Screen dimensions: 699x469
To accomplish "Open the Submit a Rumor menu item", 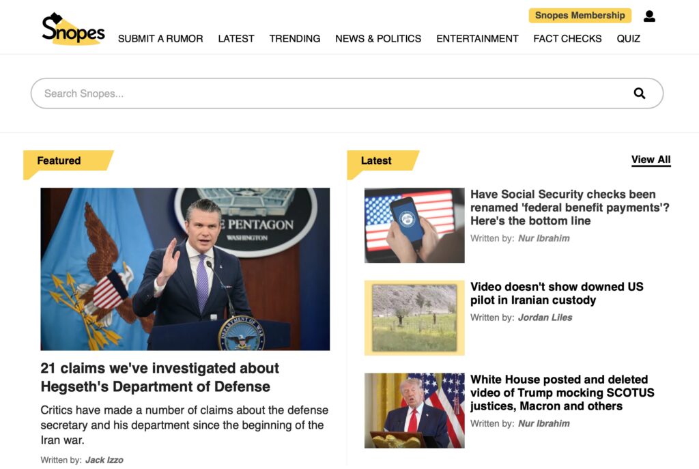I will click(160, 39).
